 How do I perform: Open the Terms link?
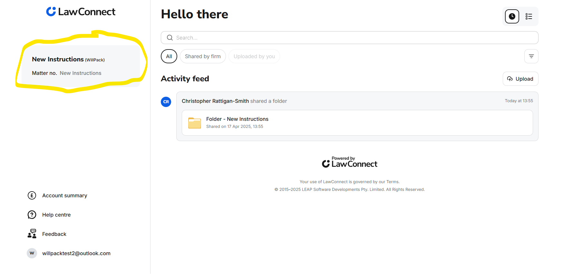[392, 182]
